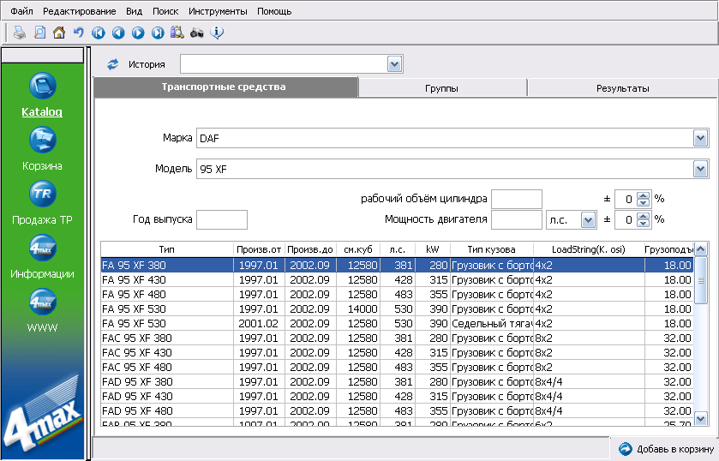Viewport: 719px width, 461px height.
Task: Open the Помощь menu
Action: [274, 11]
